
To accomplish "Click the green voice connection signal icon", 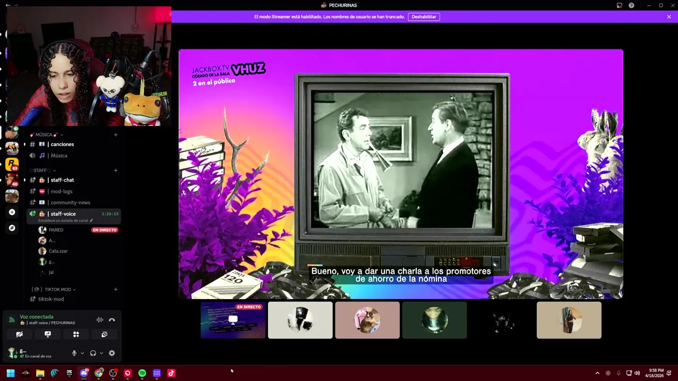I will pyautogui.click(x=12, y=320).
